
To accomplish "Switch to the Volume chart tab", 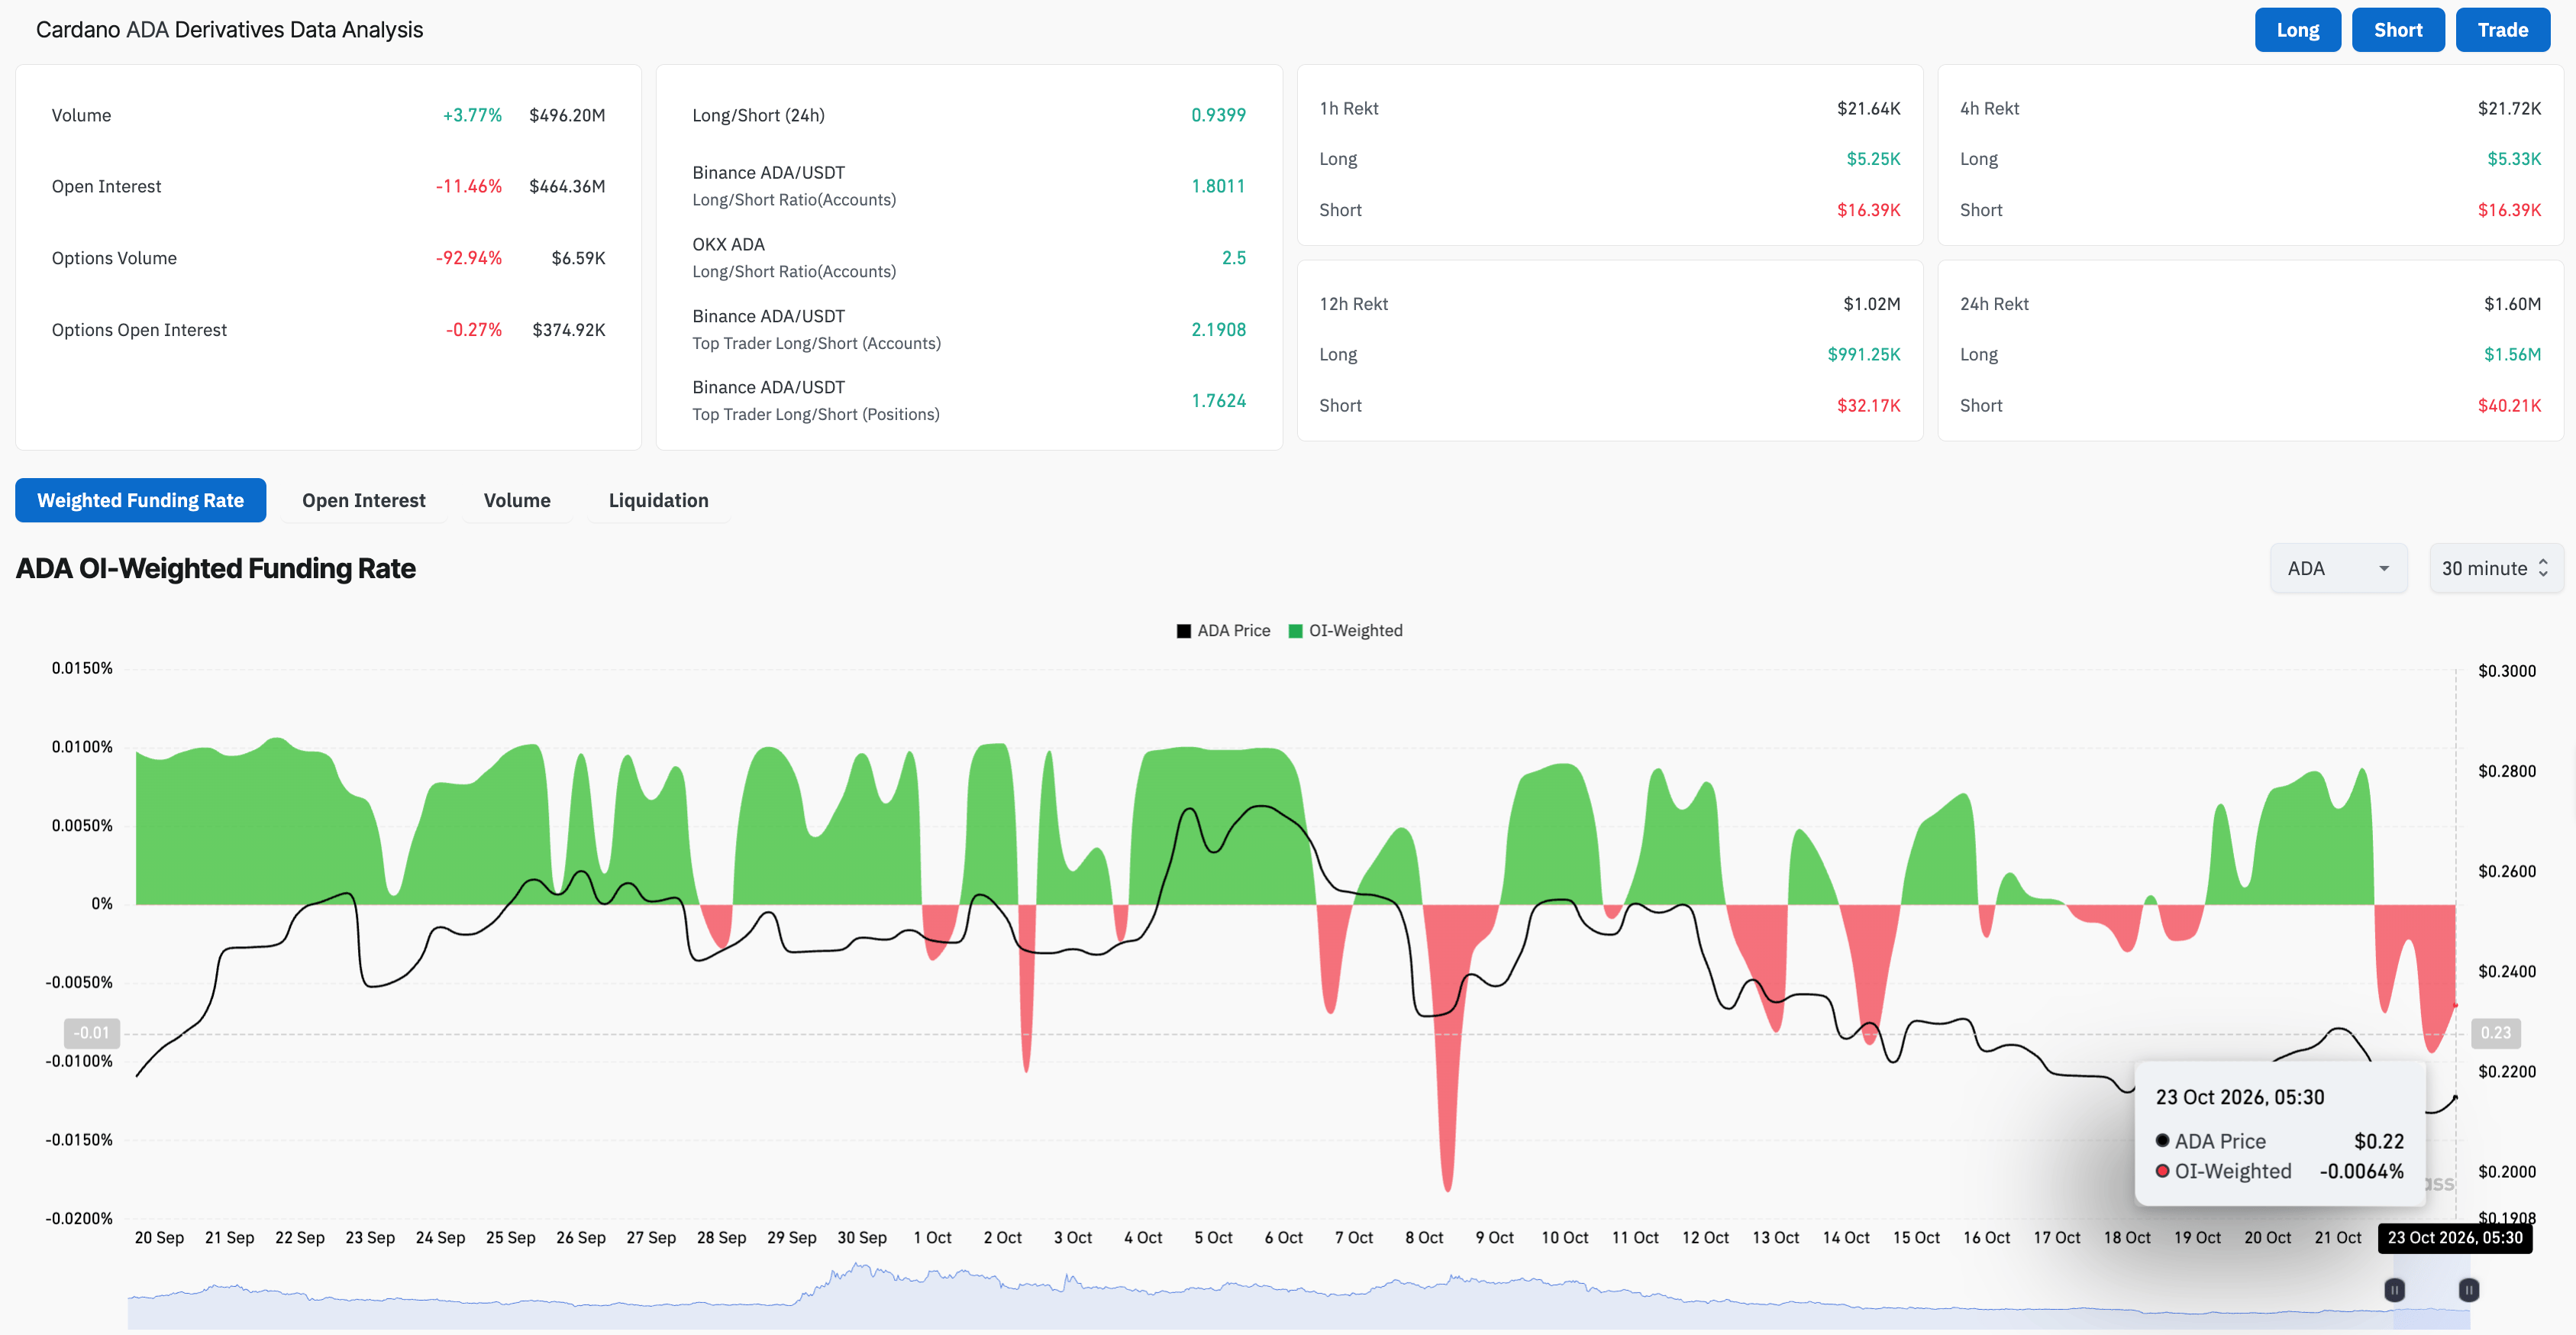I will click(x=517, y=500).
